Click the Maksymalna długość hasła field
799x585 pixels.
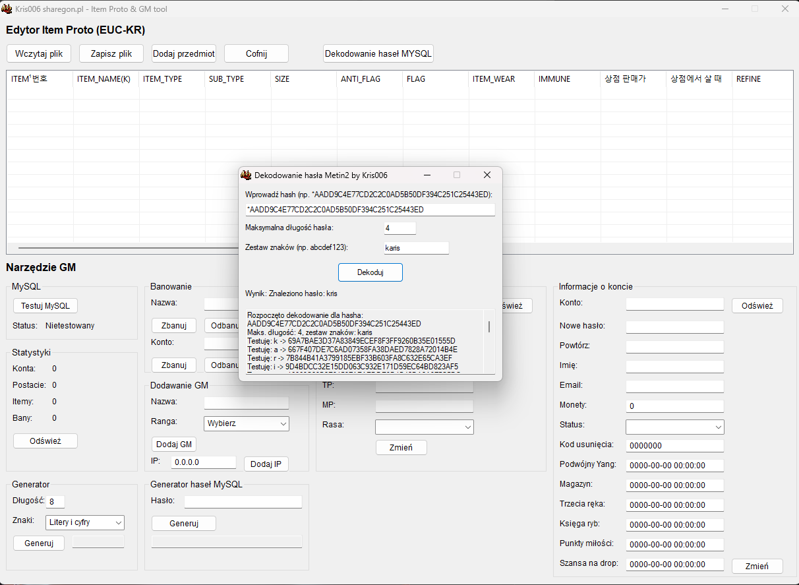coord(399,228)
